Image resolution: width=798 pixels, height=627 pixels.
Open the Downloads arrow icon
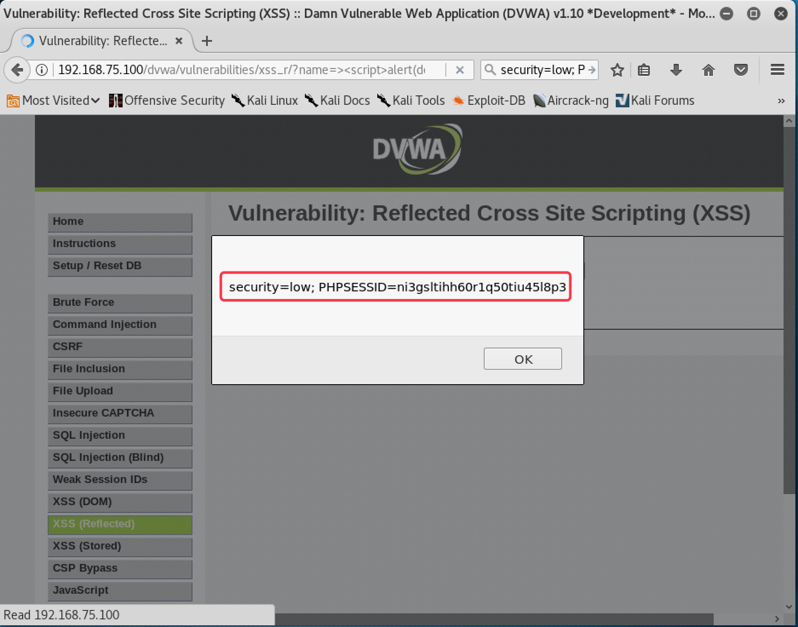tap(676, 70)
